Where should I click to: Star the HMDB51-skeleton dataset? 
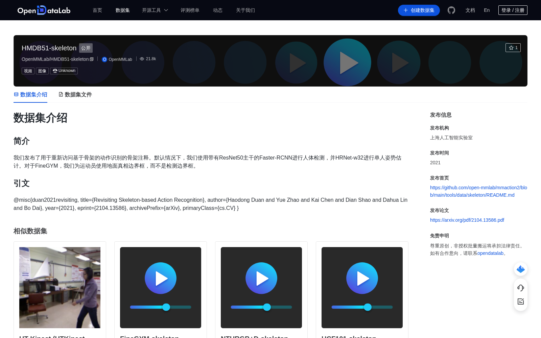513,48
